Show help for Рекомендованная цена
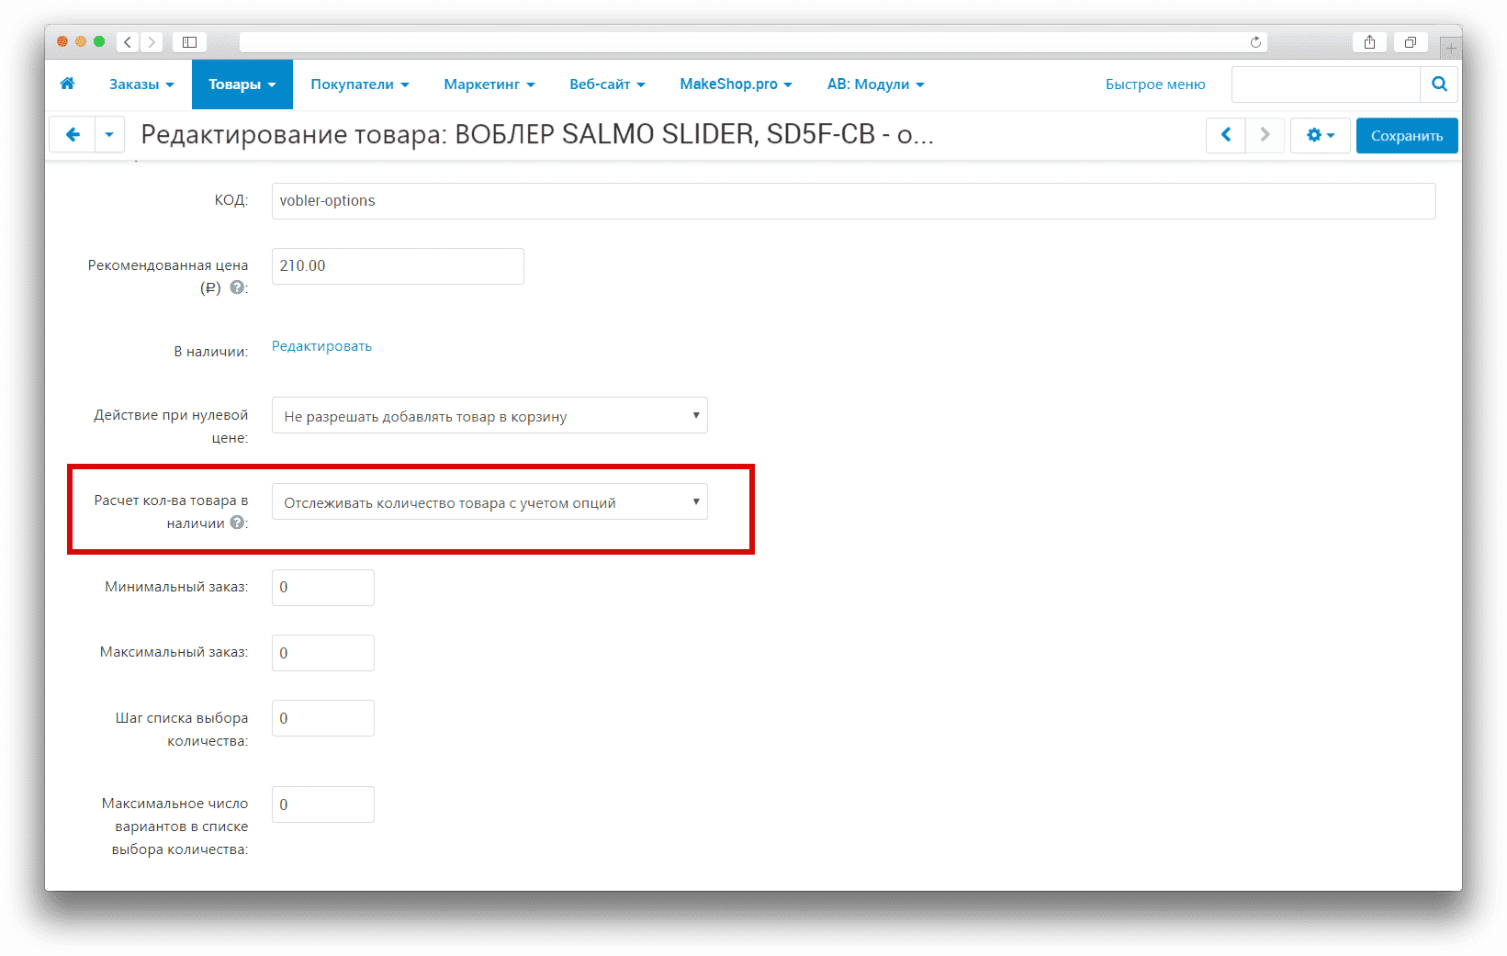This screenshot has height=956, width=1507. (x=237, y=287)
